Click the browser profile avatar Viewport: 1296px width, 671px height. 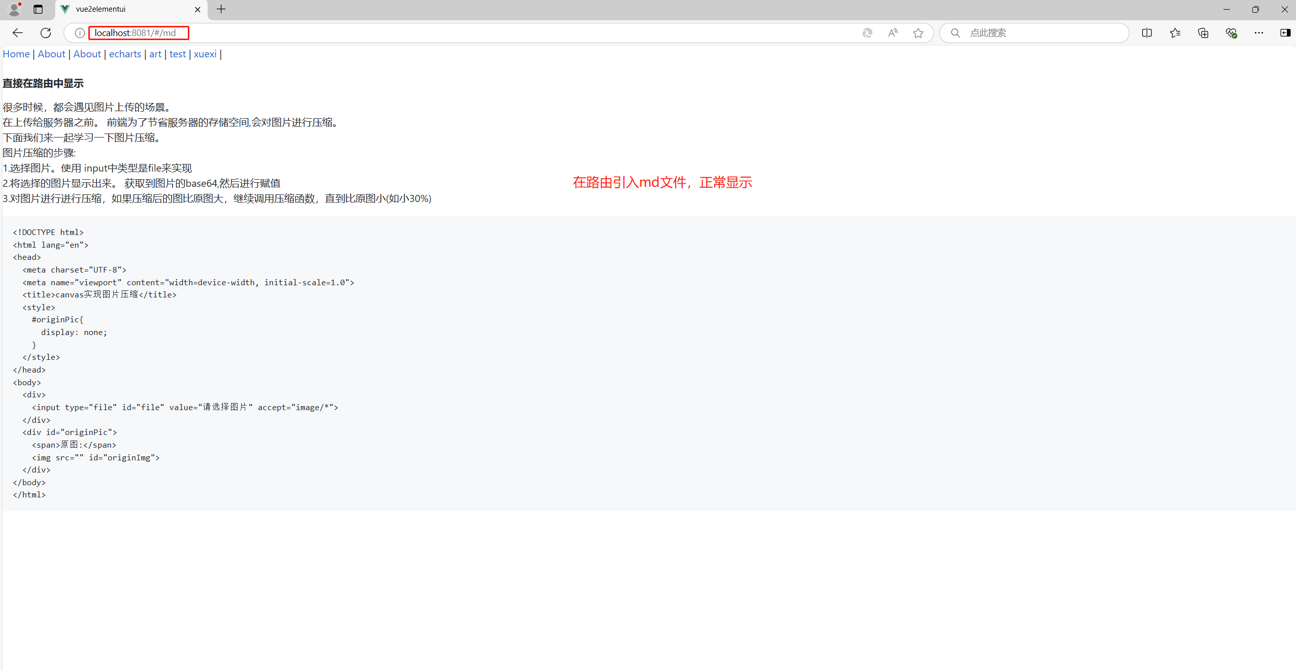[x=14, y=9]
